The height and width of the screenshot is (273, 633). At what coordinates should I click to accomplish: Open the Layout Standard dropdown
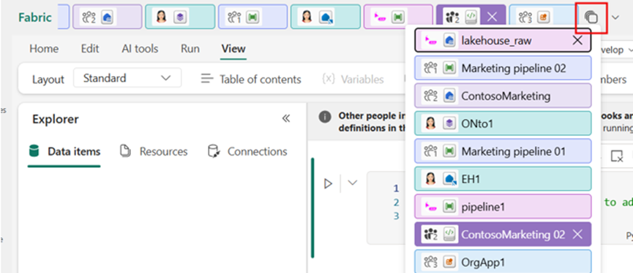[x=127, y=78]
